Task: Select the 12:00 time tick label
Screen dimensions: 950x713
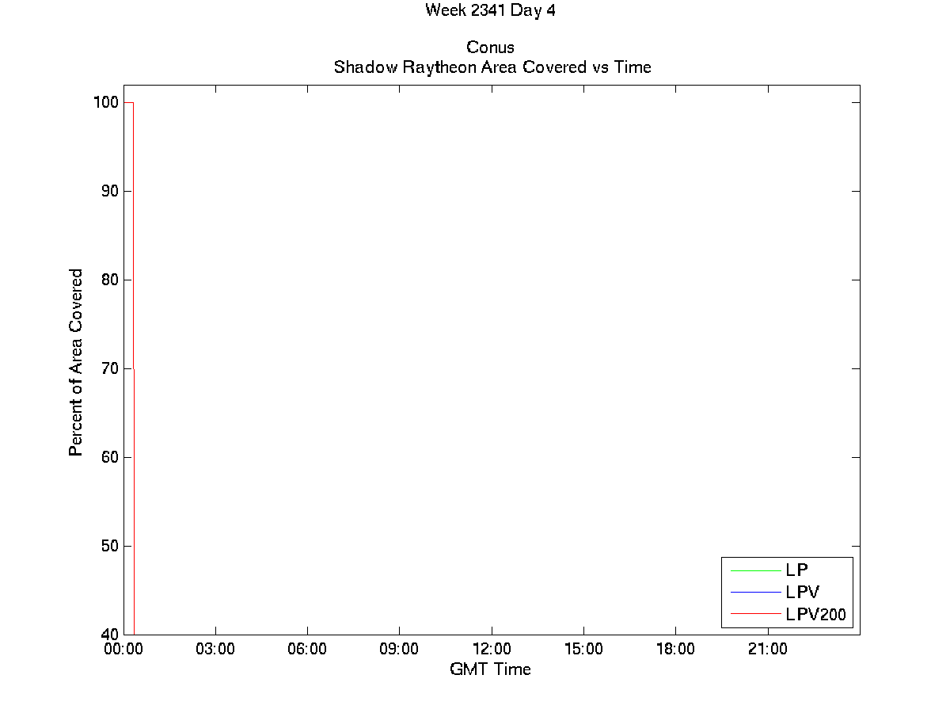Action: (492, 650)
